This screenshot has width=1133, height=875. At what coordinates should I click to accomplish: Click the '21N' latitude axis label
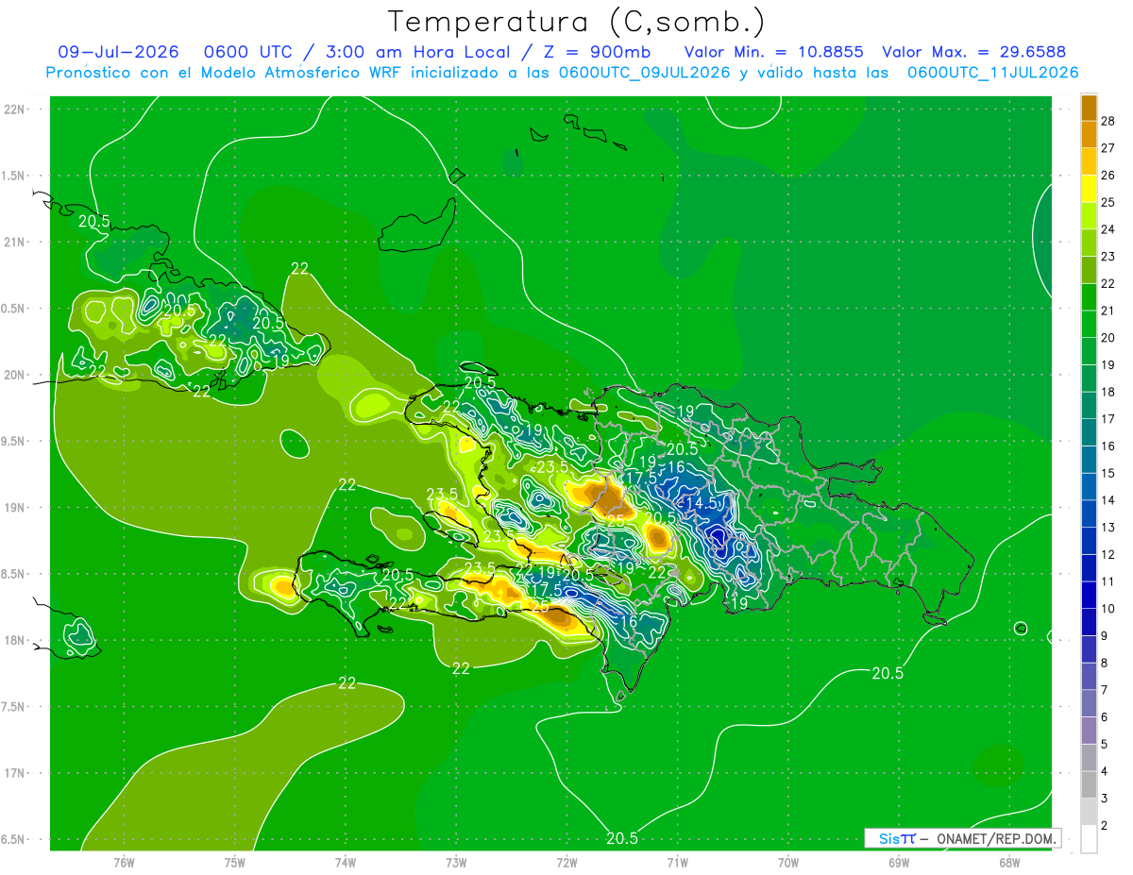pyautogui.click(x=13, y=242)
